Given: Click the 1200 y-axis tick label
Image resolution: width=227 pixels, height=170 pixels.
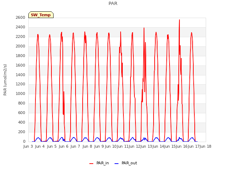Looking at the screenshot, I should [x=21, y=84].
